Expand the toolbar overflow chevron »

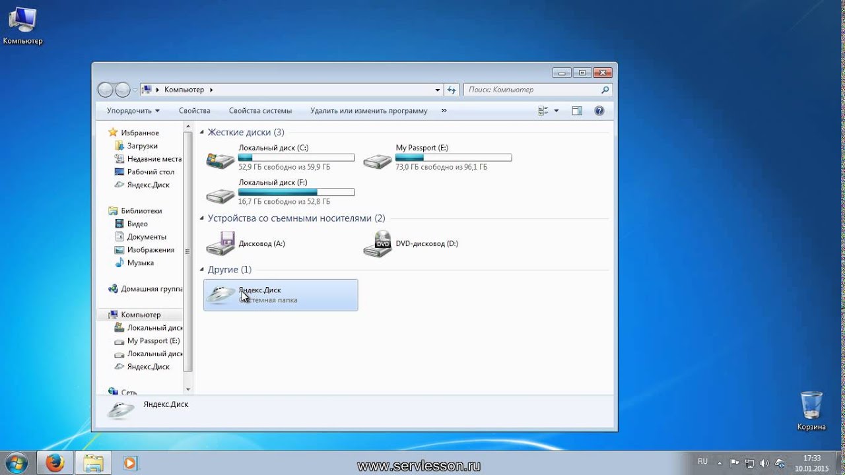click(444, 111)
